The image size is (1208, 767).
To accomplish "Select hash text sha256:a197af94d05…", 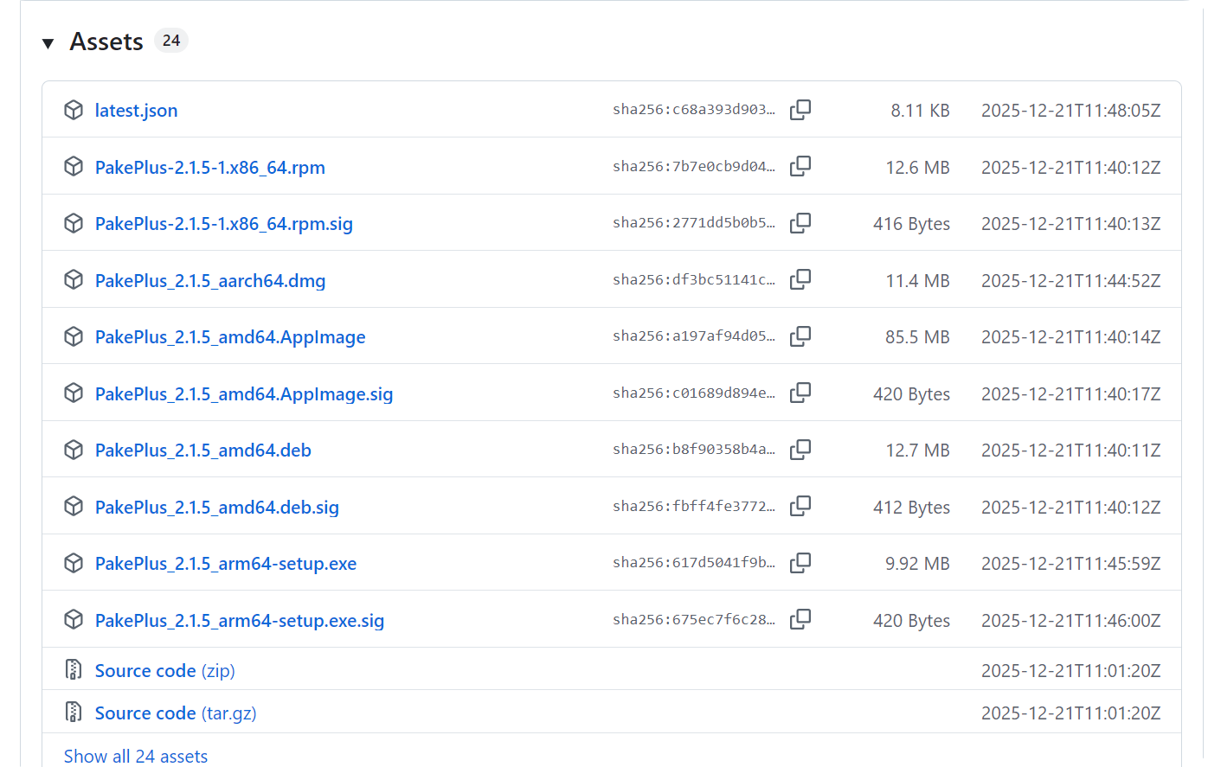I will (x=694, y=336).
